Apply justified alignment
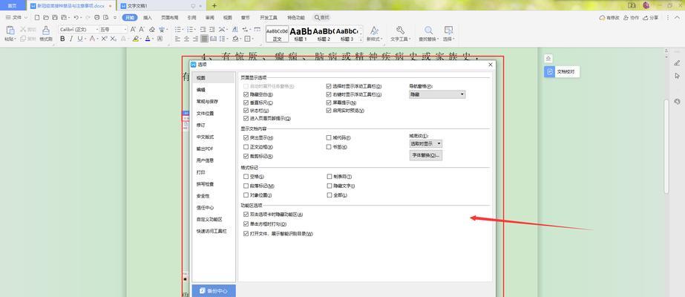Image resolution: width=685 pixels, height=297 pixels. 204,39
